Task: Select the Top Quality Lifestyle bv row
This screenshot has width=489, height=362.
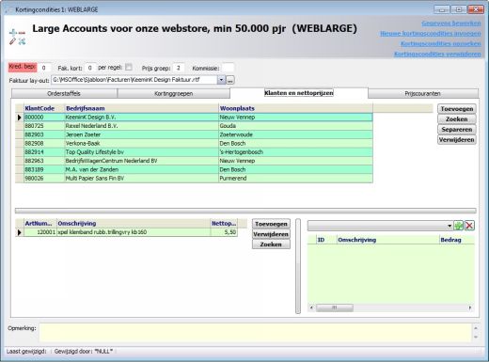Action: point(198,152)
